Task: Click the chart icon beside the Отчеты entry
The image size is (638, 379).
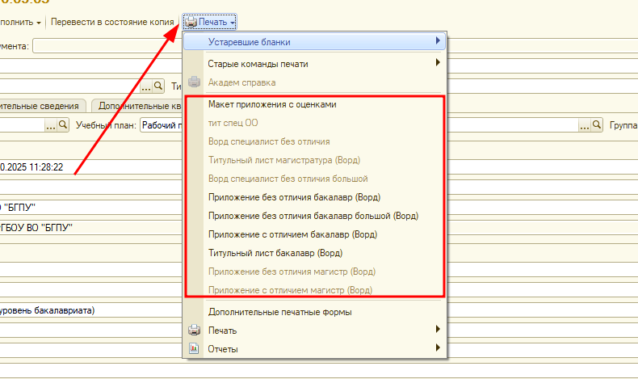Action: click(194, 349)
